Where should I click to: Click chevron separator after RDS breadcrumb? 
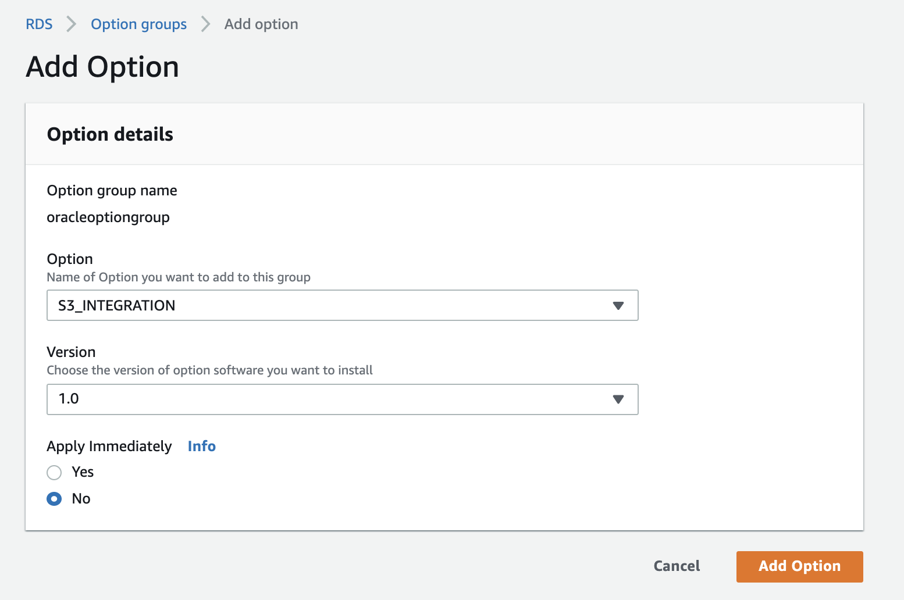click(72, 24)
